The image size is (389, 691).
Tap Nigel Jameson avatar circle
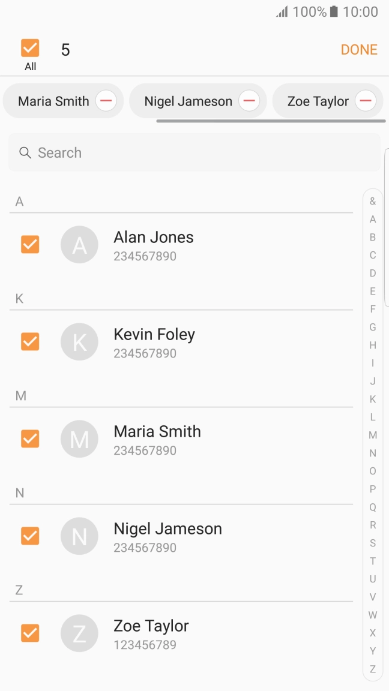79,536
